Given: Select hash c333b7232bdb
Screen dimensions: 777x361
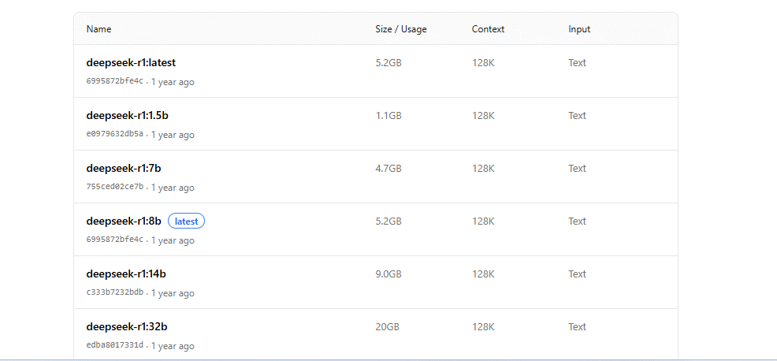Looking at the screenshot, I should (115, 292).
